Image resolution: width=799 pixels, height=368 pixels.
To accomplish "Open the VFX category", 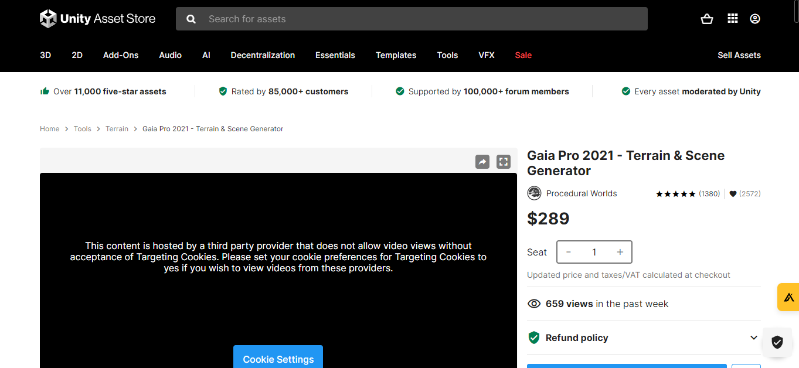I will tap(487, 55).
